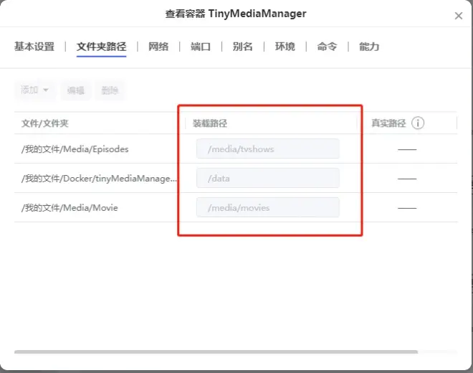Viewport: 473px width, 373px height.
Task: Go to the 端口 tab
Action: tap(201, 47)
